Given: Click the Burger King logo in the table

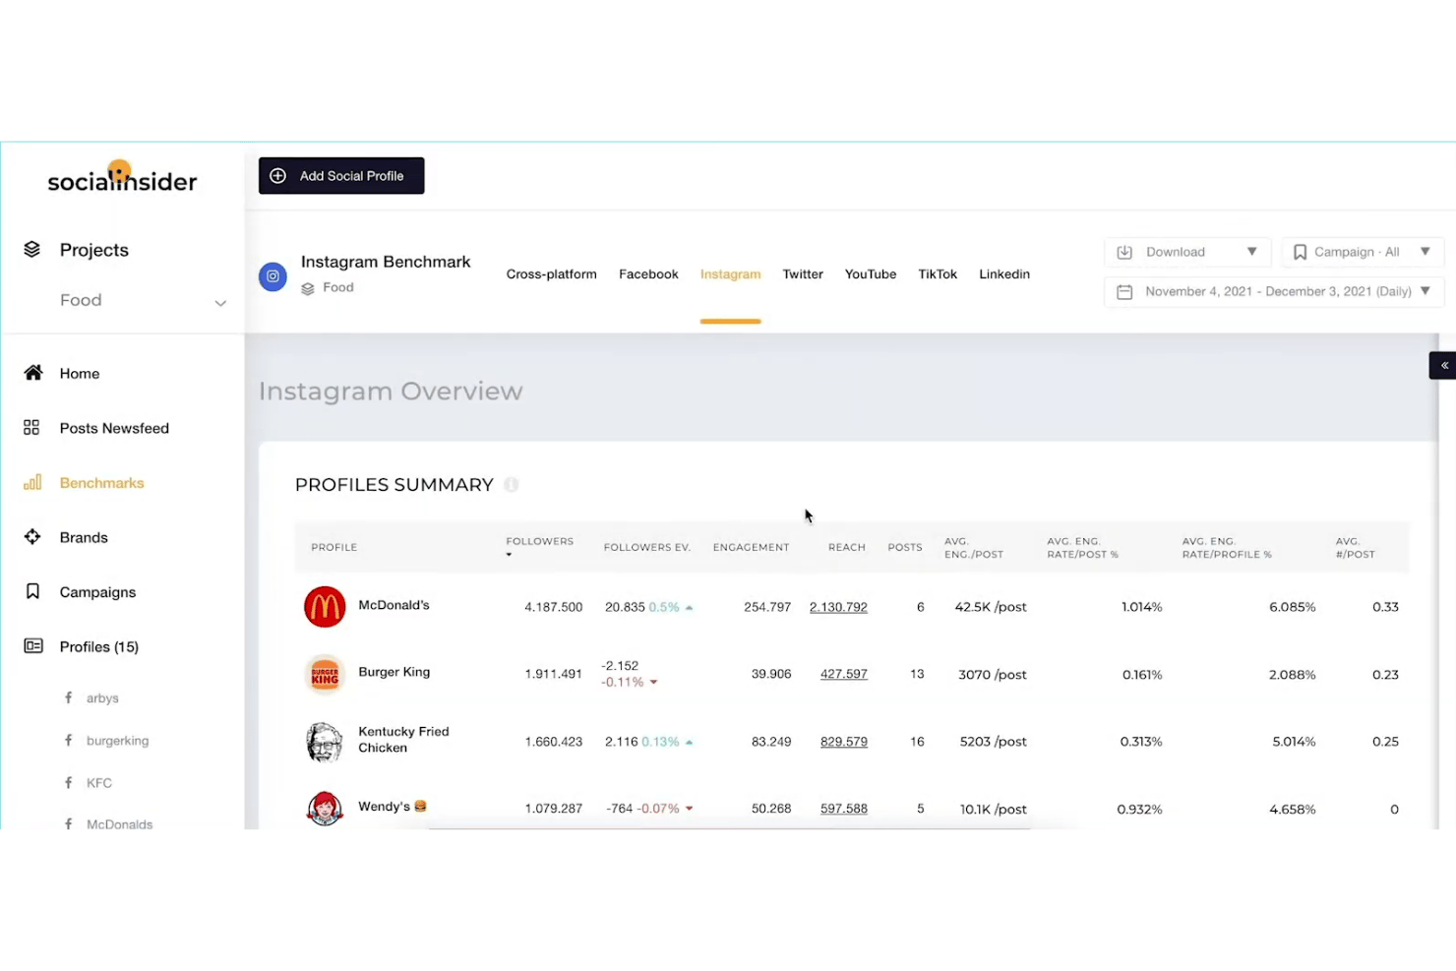Looking at the screenshot, I should 325,674.
